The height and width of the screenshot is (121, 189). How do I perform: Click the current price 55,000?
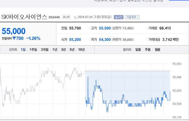point(13,31)
